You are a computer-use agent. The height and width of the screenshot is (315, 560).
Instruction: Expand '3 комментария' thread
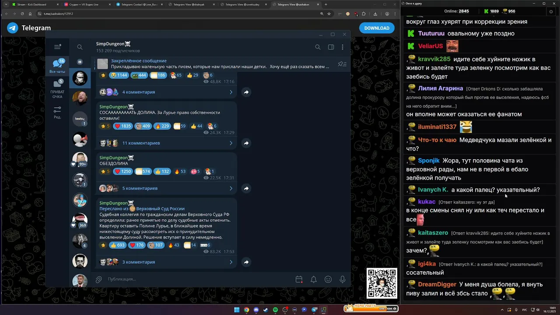167,262
